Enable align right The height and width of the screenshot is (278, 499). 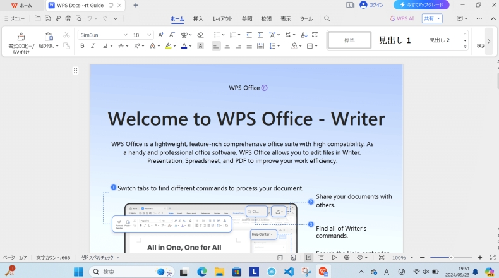[x=238, y=46]
